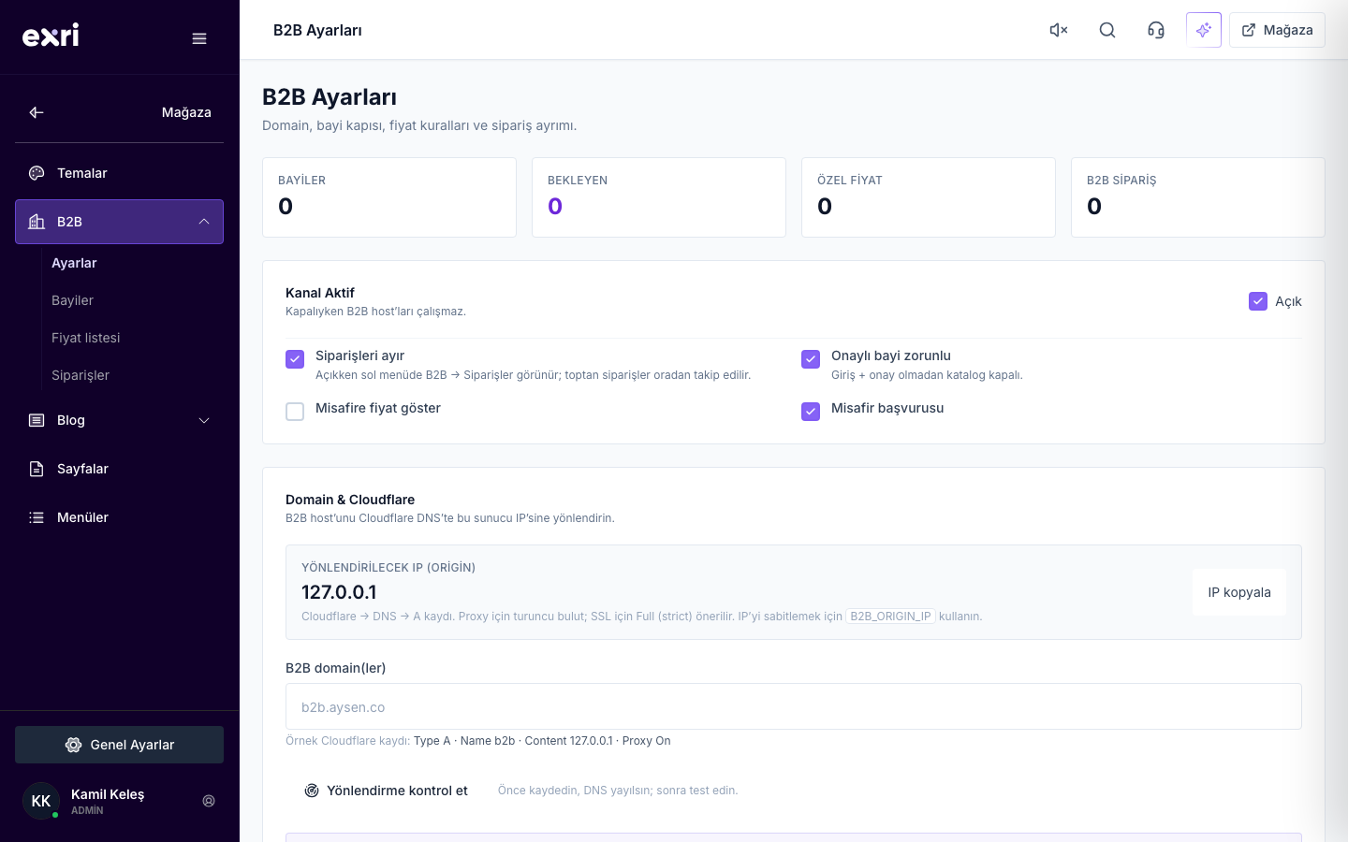Open the Ayarlar submenu item
This screenshot has width=1348, height=842.
pos(74,263)
